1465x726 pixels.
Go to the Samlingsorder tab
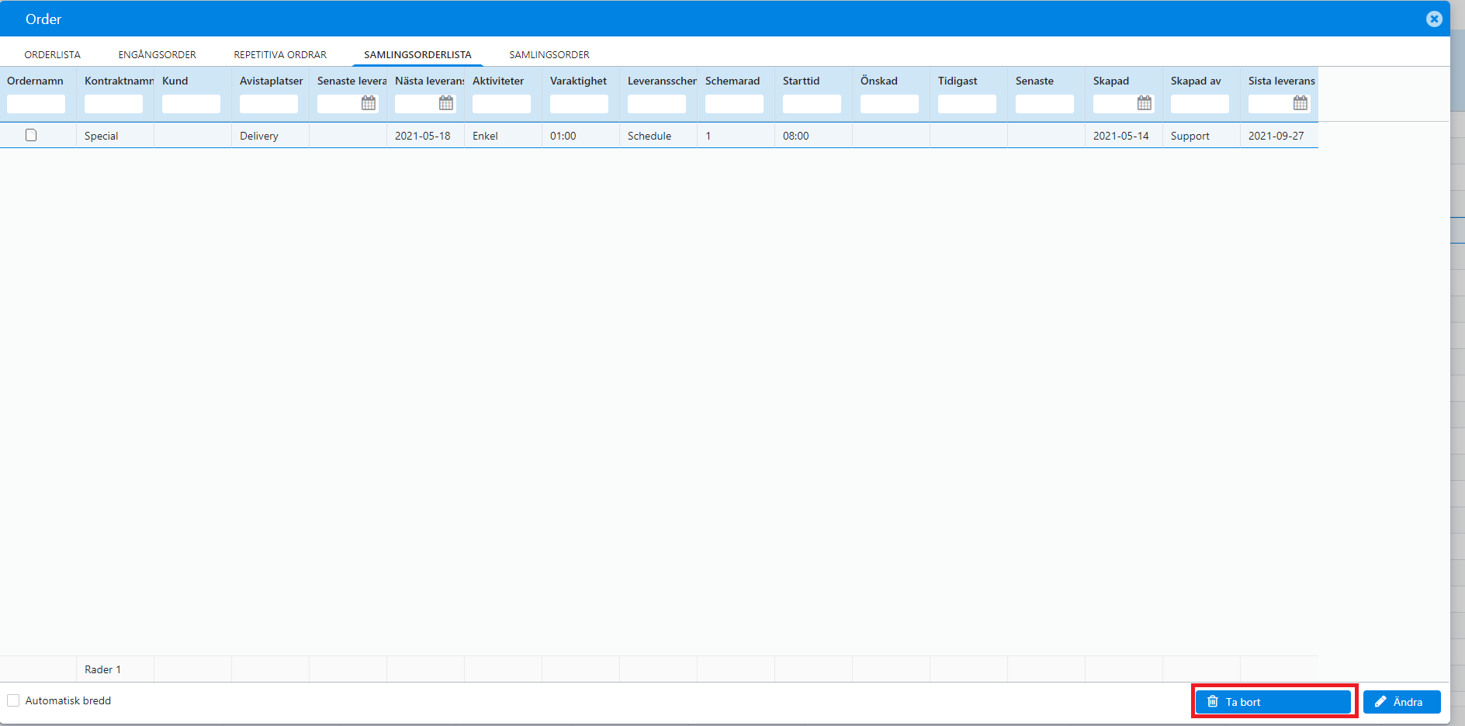549,54
